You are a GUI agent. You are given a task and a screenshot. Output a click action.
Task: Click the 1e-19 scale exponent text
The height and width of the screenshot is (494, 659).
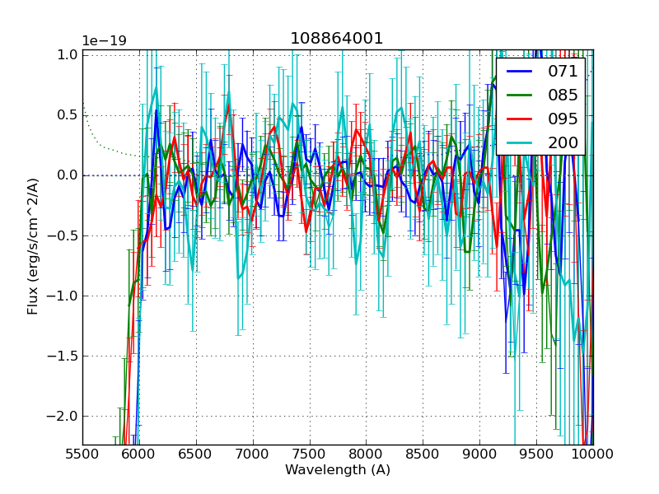pyautogui.click(x=104, y=41)
